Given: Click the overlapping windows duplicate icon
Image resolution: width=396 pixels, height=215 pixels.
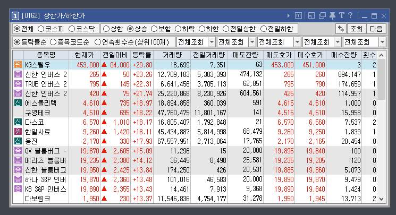Looking at the screenshot, I should [x=322, y=15].
